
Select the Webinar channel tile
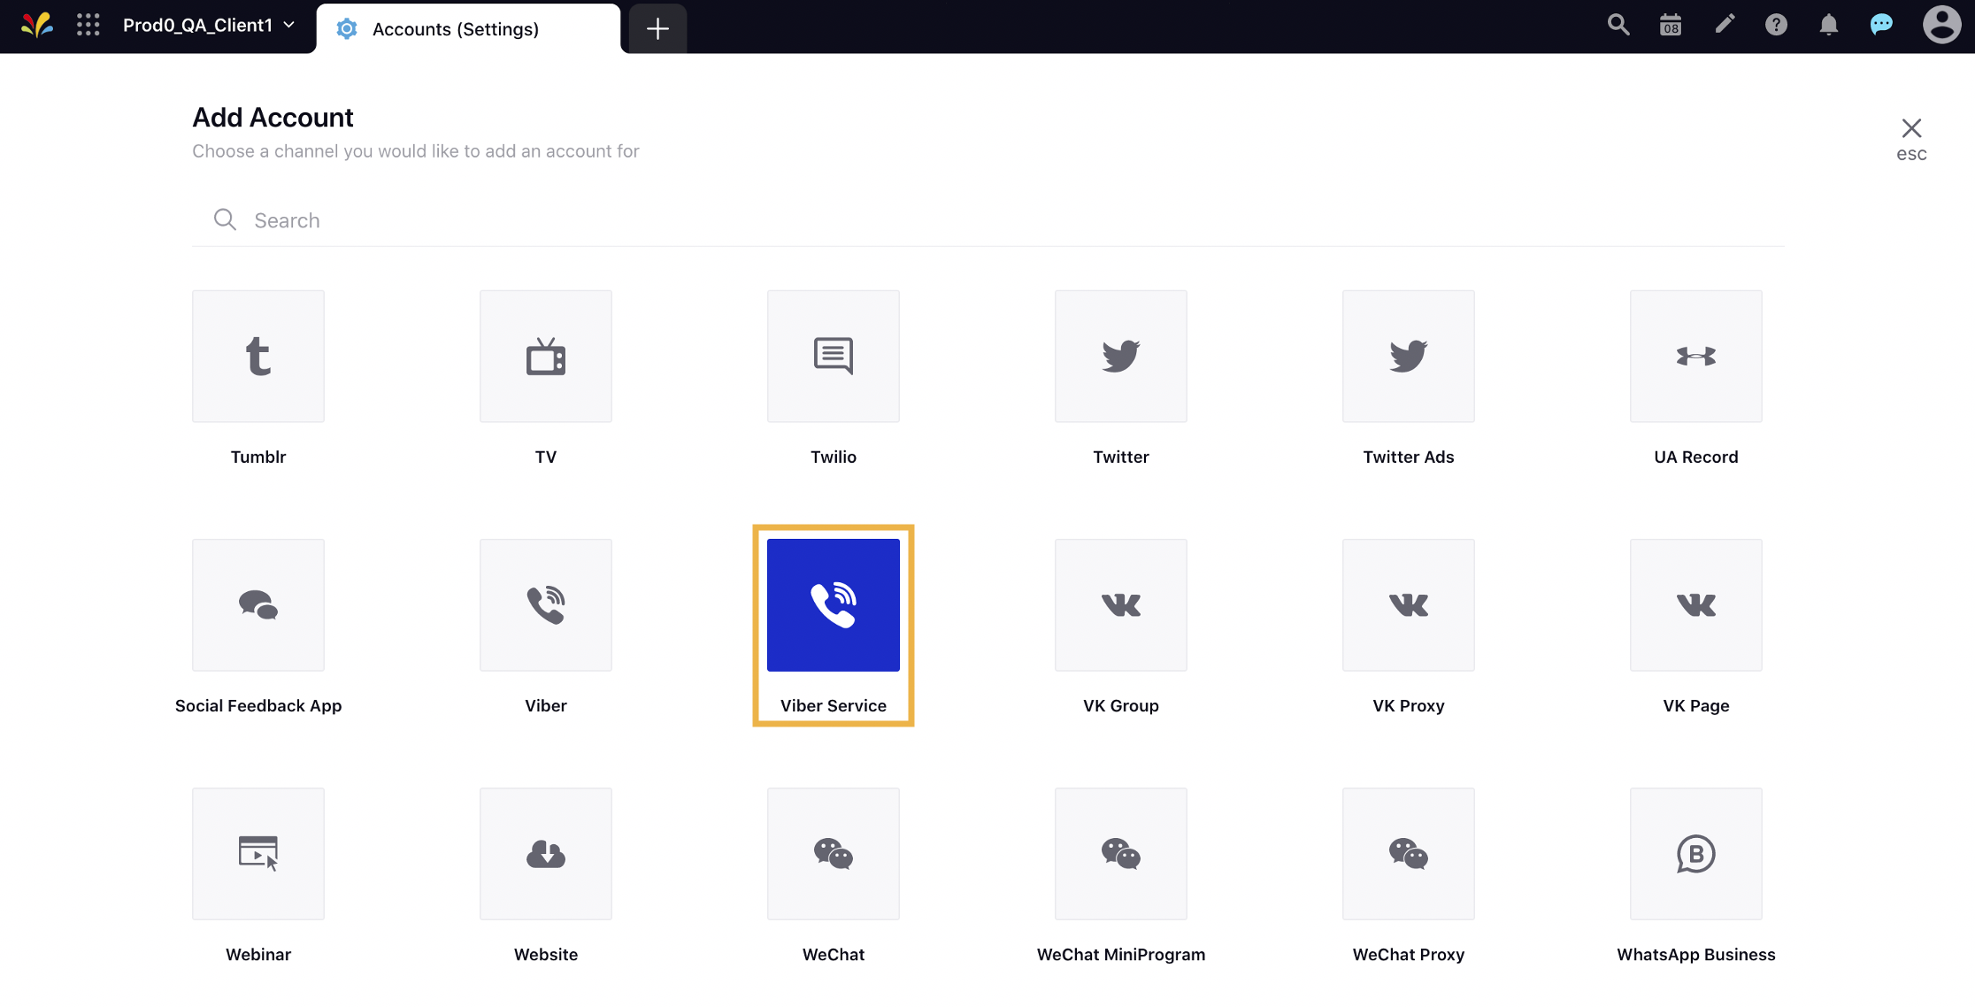point(258,853)
